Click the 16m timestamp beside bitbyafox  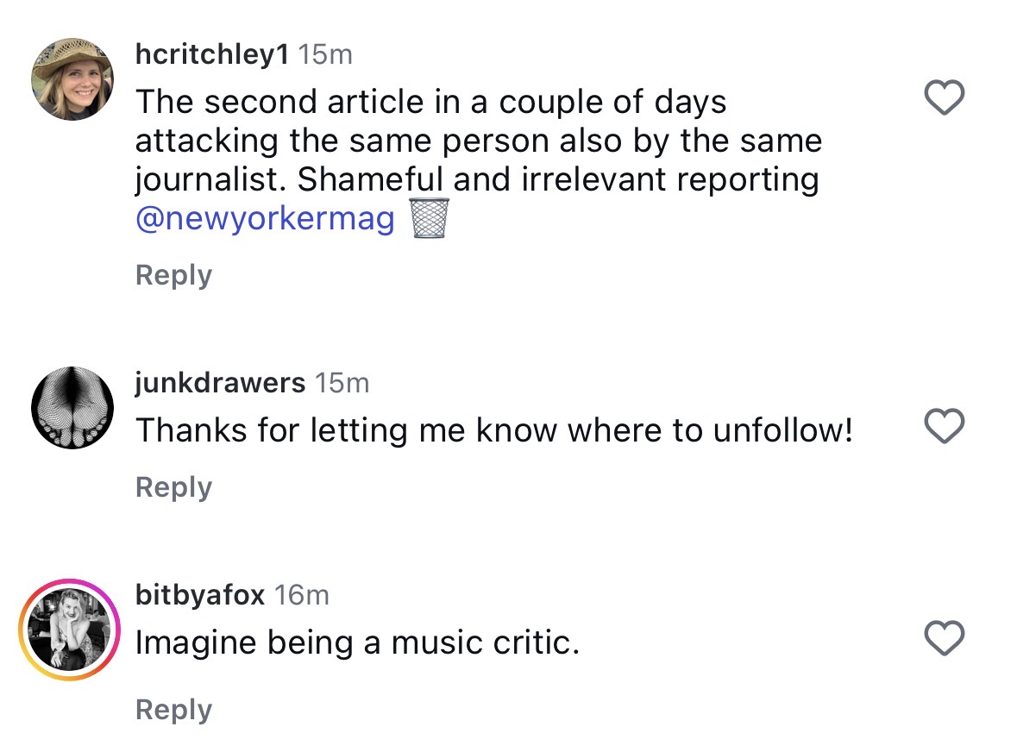coord(301,594)
